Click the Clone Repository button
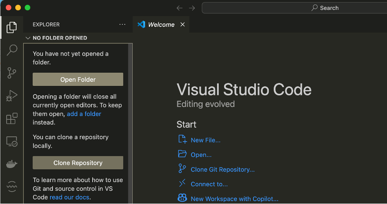The width and height of the screenshot is (387, 204). 78,163
